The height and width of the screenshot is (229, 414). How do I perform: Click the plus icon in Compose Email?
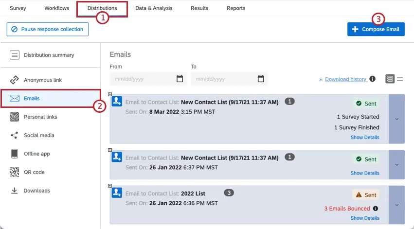pyautogui.click(x=355, y=29)
